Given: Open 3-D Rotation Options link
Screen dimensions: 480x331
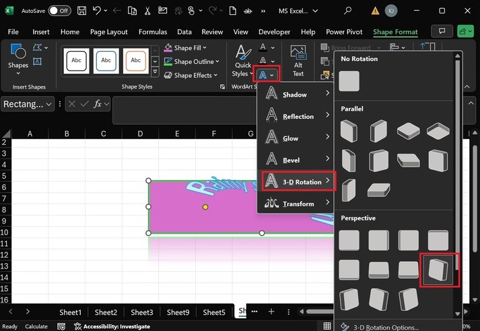Looking at the screenshot, I should tap(386, 327).
